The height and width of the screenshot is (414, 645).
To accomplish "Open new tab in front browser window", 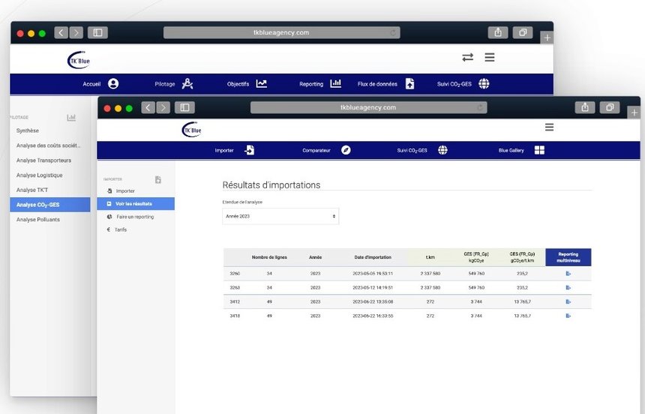I will click(634, 112).
